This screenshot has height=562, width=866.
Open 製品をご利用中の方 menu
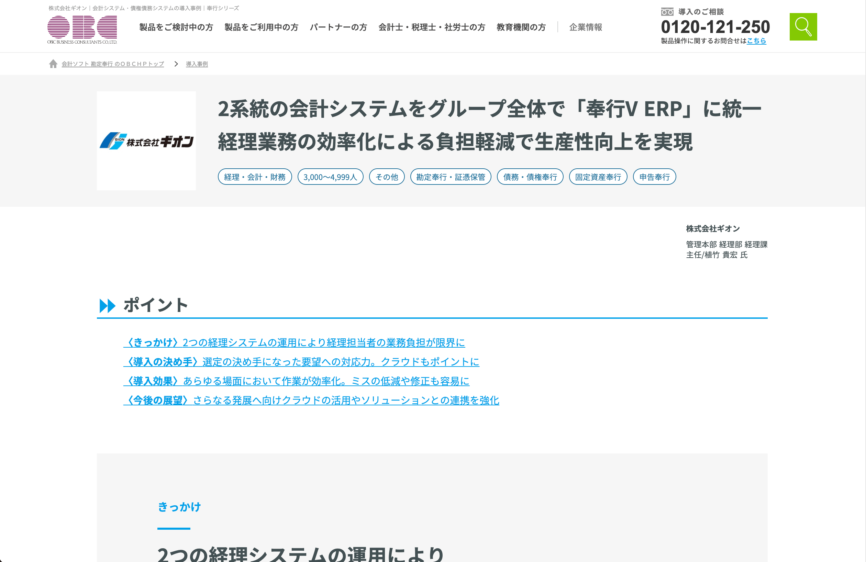pos(261,27)
